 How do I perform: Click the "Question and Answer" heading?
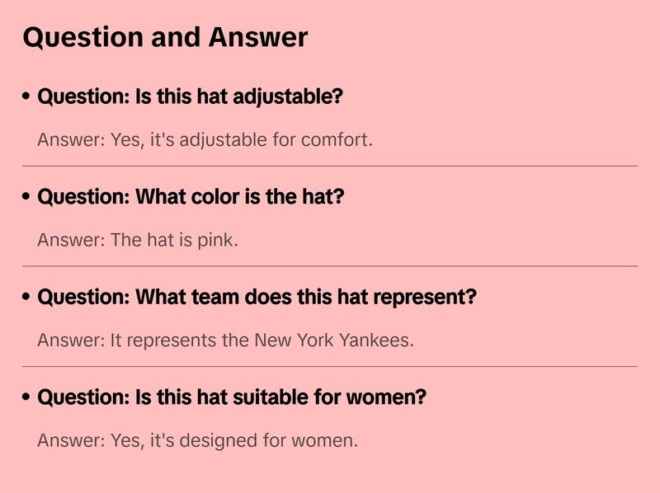[165, 37]
